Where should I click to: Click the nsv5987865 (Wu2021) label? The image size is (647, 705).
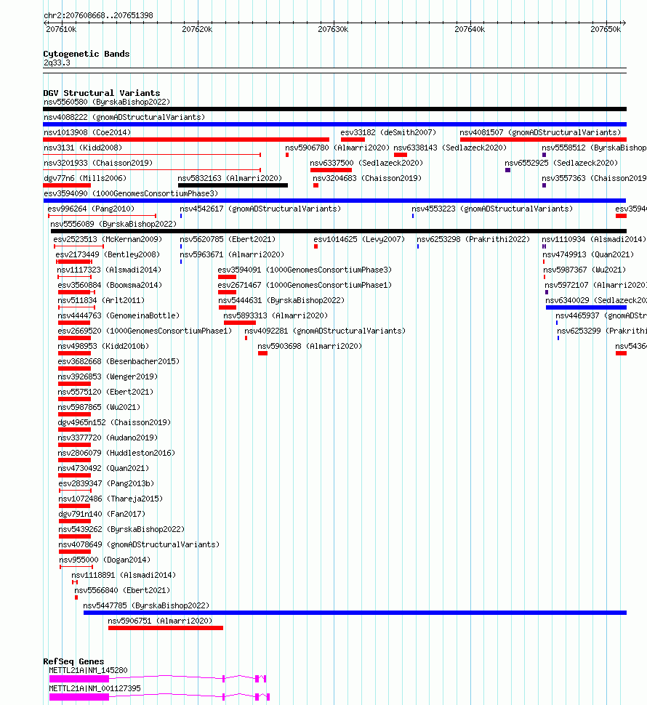[x=99, y=408]
